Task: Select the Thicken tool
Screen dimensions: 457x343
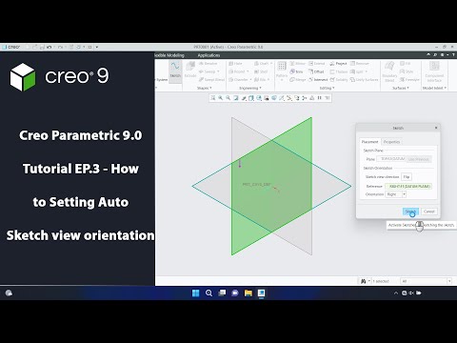Action: click(339, 71)
